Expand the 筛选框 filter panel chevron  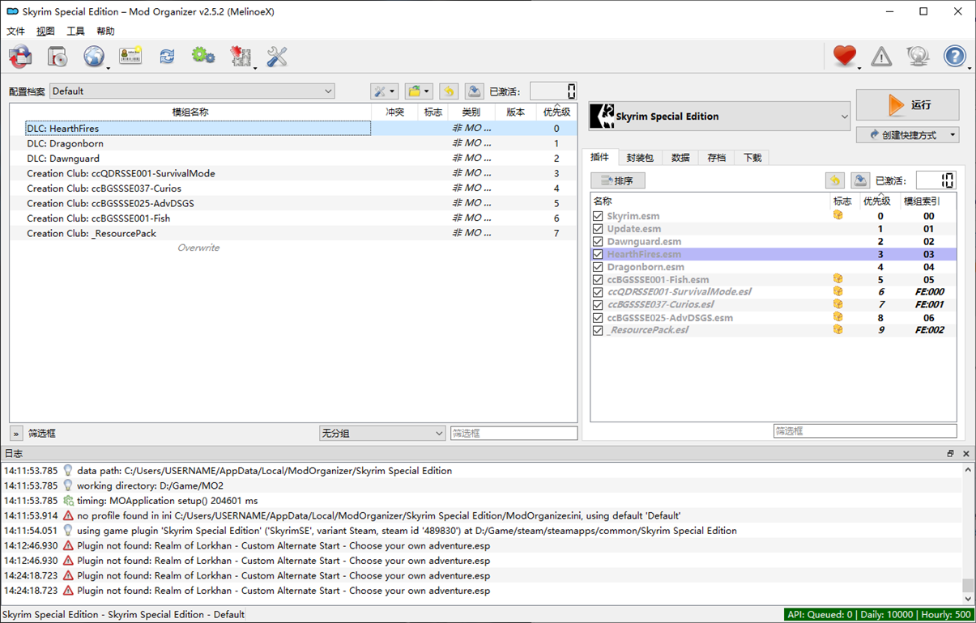16,434
